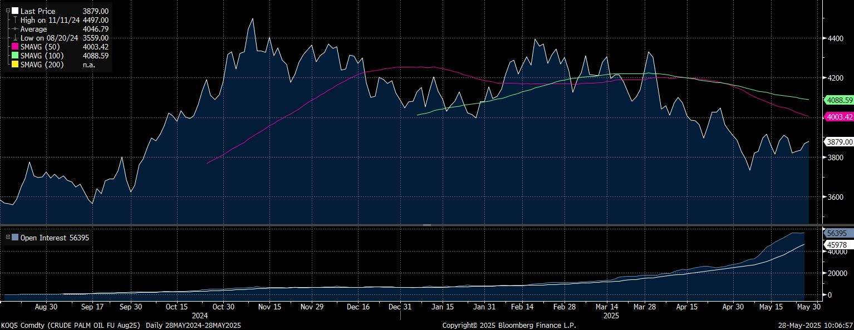Click the Open Interest legend swatch
The width and height of the screenshot is (854, 330).
click(x=15, y=238)
